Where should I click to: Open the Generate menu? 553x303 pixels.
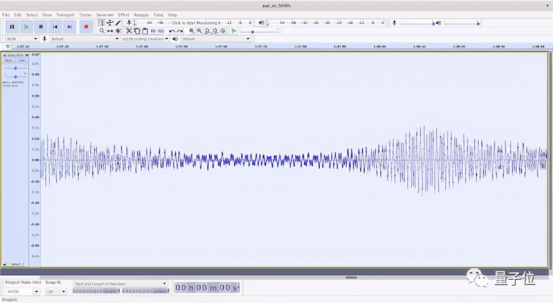105,15
